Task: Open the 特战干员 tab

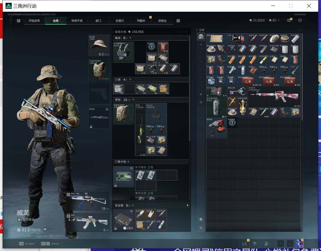Action: 77,21
